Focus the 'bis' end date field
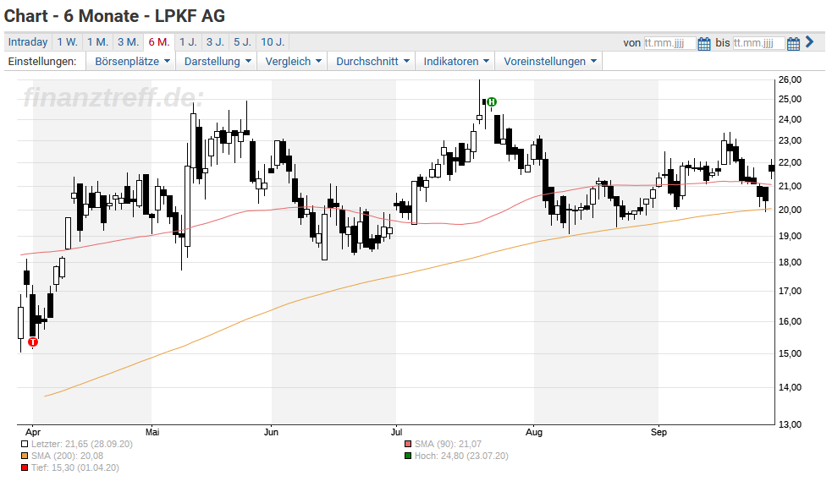Image resolution: width=832 pixels, height=481 pixels. (758, 43)
